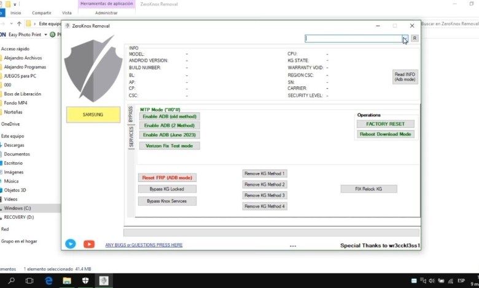
Task: Click inside the port selection field
Action: pos(354,39)
